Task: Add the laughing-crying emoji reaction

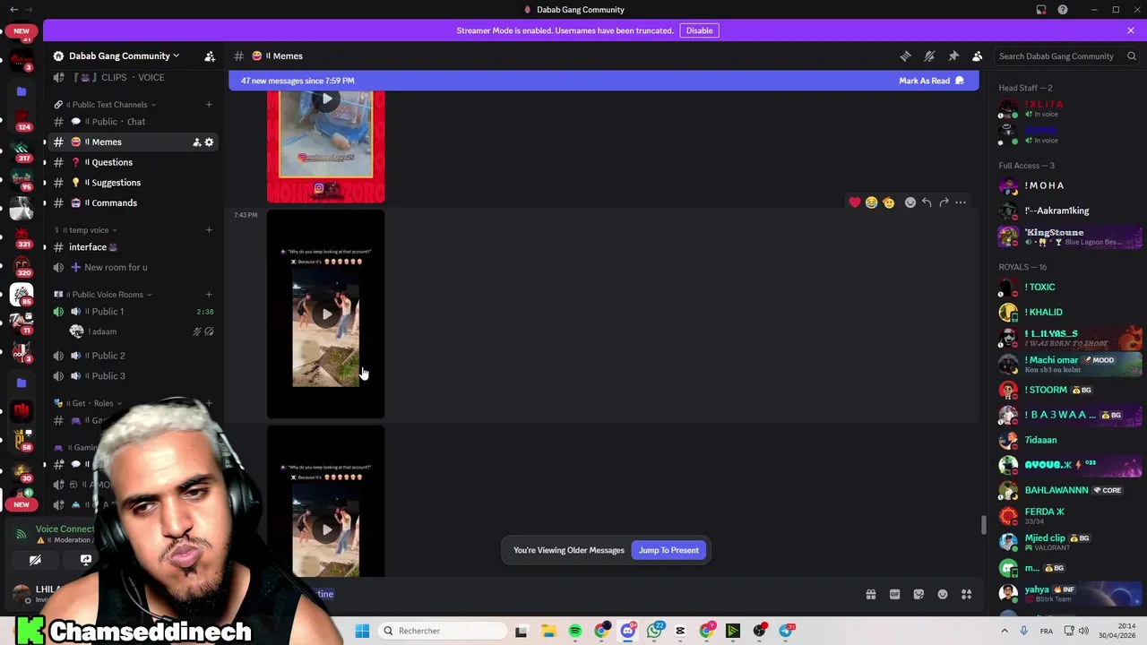Action: click(x=871, y=202)
